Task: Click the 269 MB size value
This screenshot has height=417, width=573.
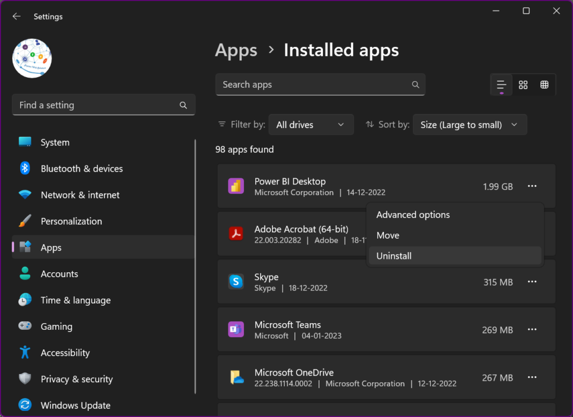Action: click(x=497, y=330)
